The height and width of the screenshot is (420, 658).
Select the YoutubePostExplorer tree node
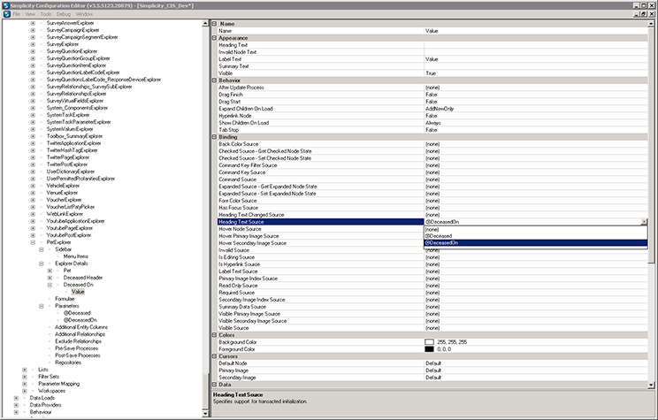(68, 235)
